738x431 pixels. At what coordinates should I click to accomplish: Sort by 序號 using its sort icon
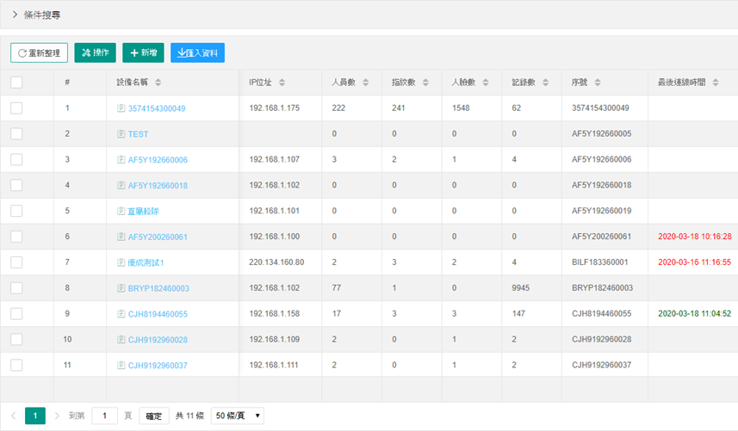coord(598,83)
